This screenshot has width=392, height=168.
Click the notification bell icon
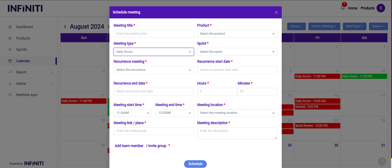[343, 8]
